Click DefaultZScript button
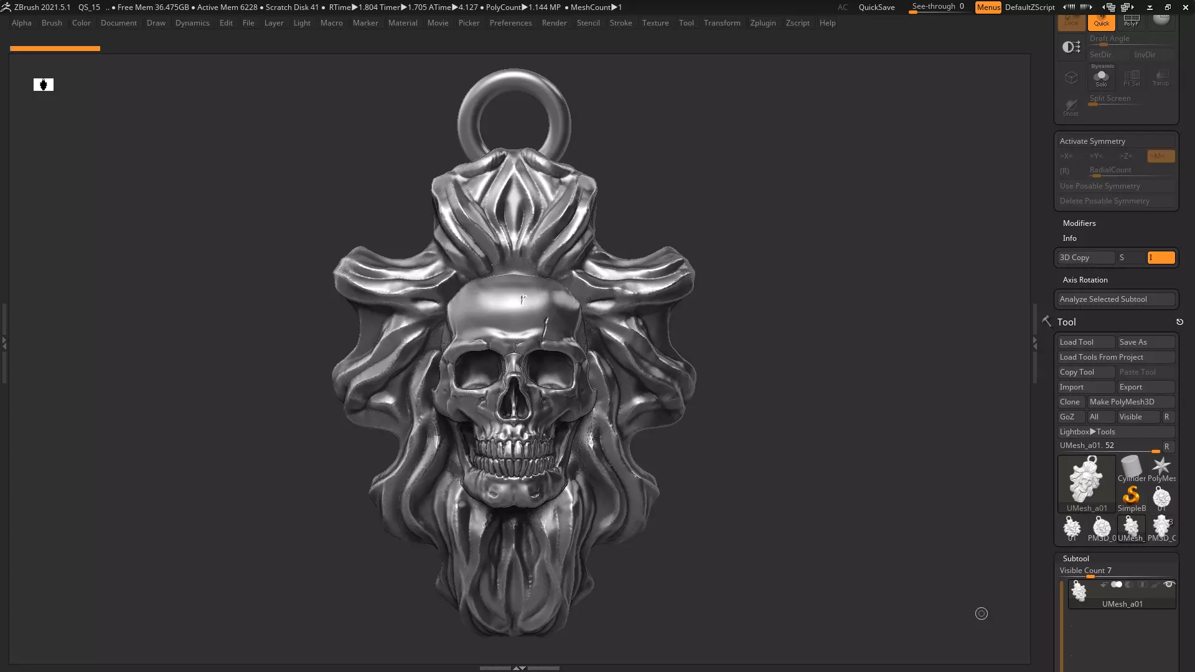The image size is (1195, 672). coord(1030,7)
